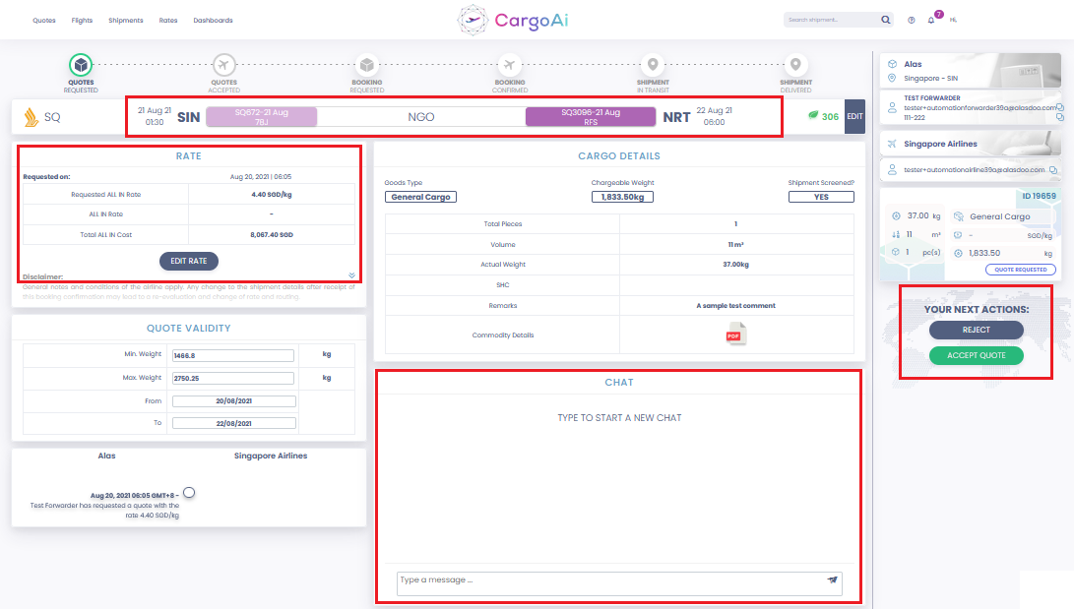
Task: Select the SQ672 flight segment
Action: (262, 117)
